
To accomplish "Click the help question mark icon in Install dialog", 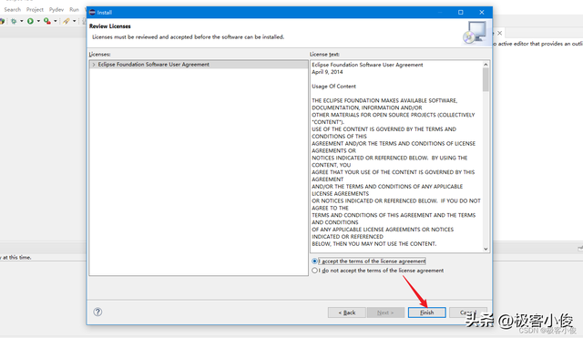I will (x=97, y=312).
